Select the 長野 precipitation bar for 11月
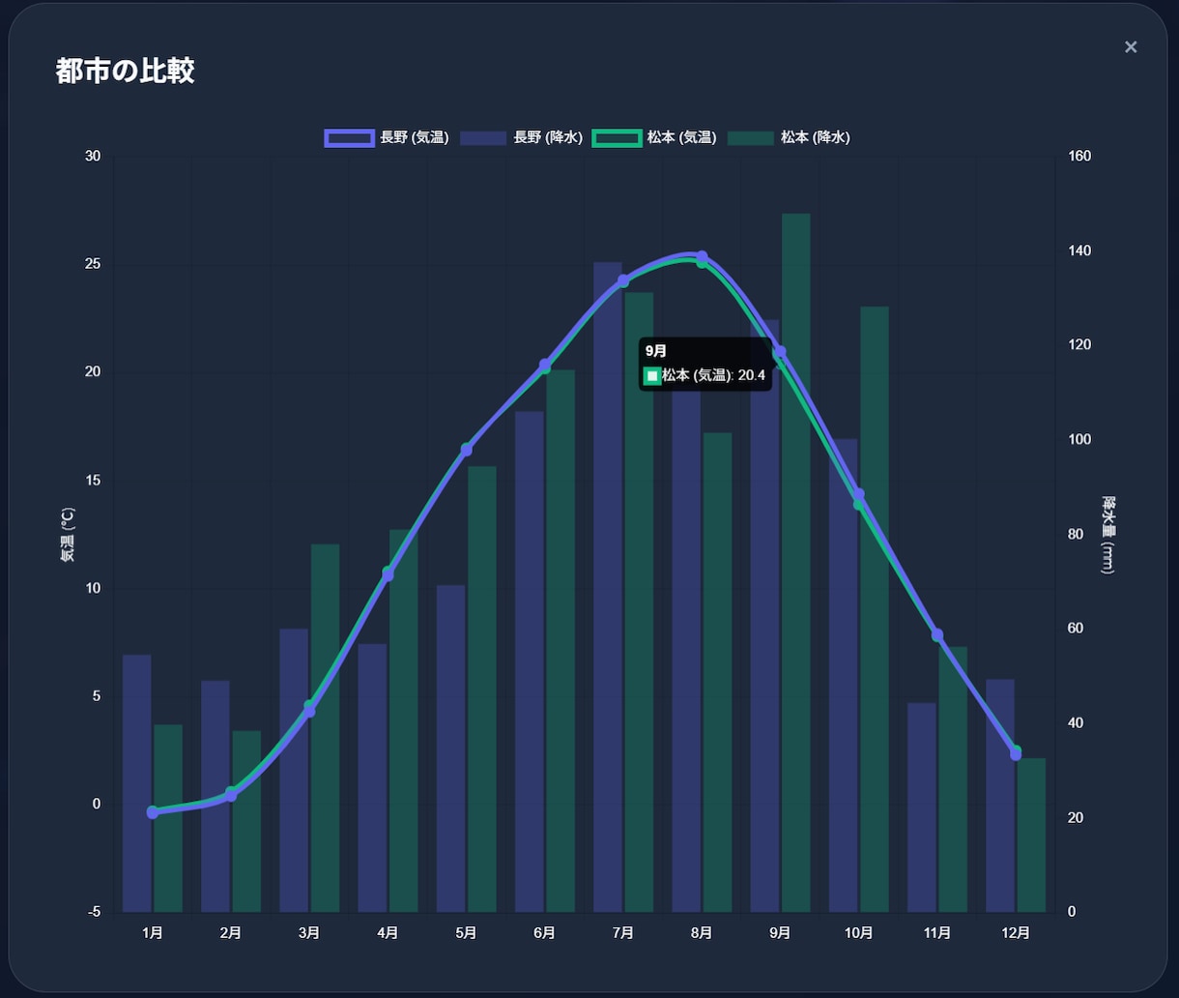The height and width of the screenshot is (998, 1179). (922, 807)
